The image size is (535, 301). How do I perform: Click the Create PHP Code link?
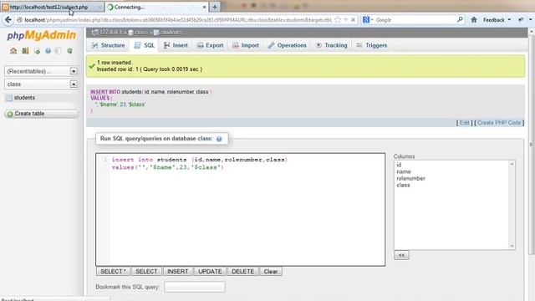click(x=499, y=123)
